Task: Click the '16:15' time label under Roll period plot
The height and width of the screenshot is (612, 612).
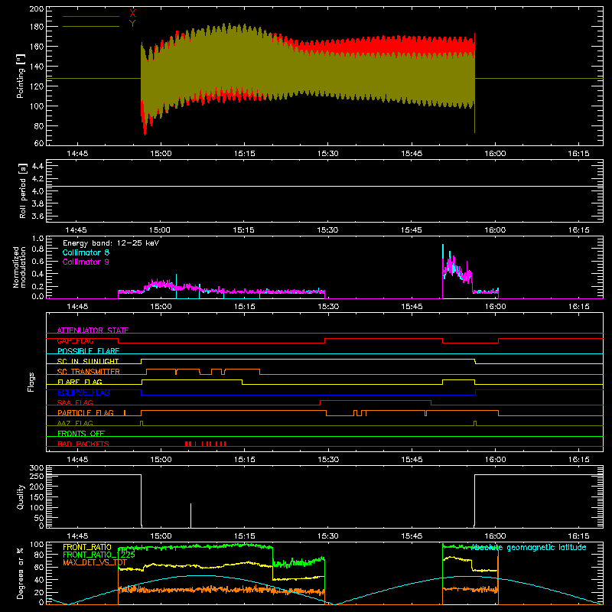Action: [x=578, y=230]
